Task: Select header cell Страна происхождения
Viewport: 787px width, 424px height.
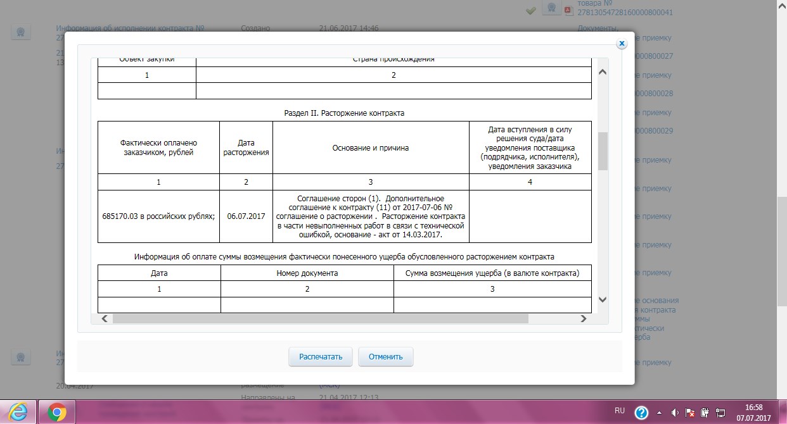Action: click(393, 61)
